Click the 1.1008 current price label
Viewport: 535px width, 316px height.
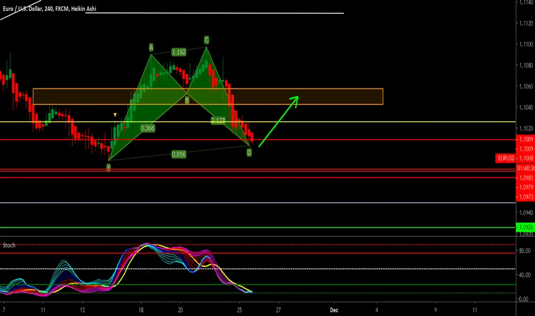pos(526,158)
